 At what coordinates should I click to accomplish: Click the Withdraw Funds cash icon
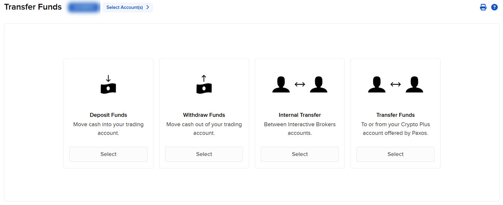click(x=204, y=85)
